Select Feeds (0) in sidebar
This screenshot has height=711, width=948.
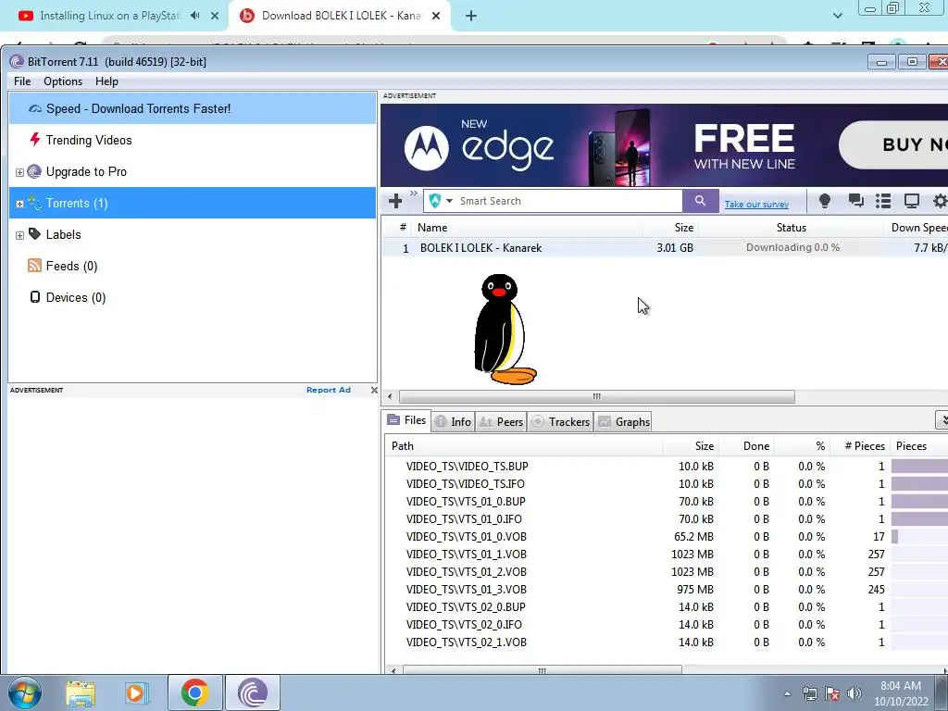pos(71,266)
